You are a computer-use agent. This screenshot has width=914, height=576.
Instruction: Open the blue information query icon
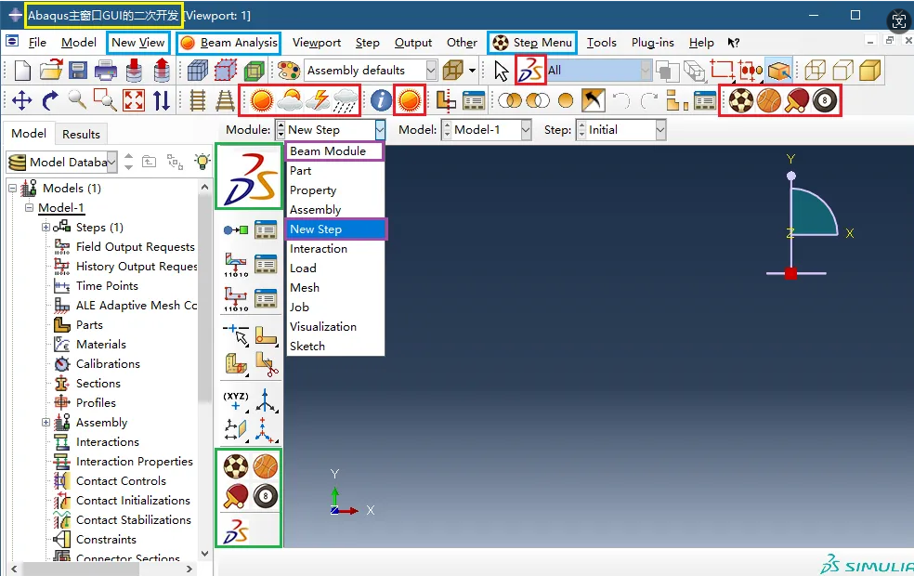point(381,100)
